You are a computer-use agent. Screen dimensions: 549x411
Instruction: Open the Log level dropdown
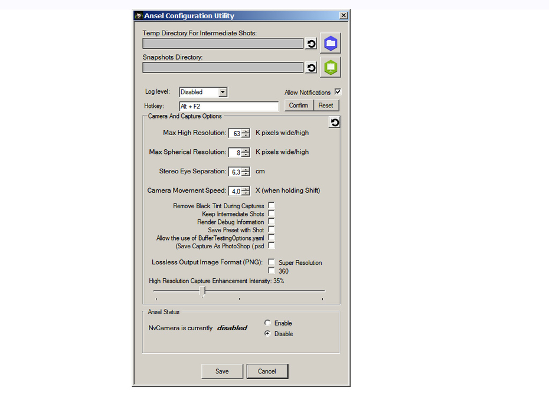coord(223,92)
